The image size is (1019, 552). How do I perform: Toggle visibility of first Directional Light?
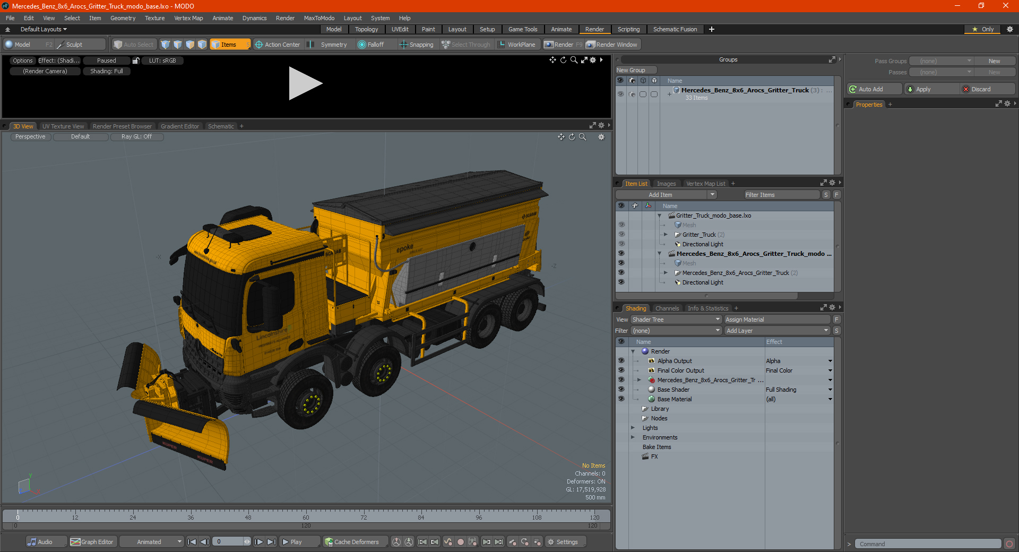[621, 244]
